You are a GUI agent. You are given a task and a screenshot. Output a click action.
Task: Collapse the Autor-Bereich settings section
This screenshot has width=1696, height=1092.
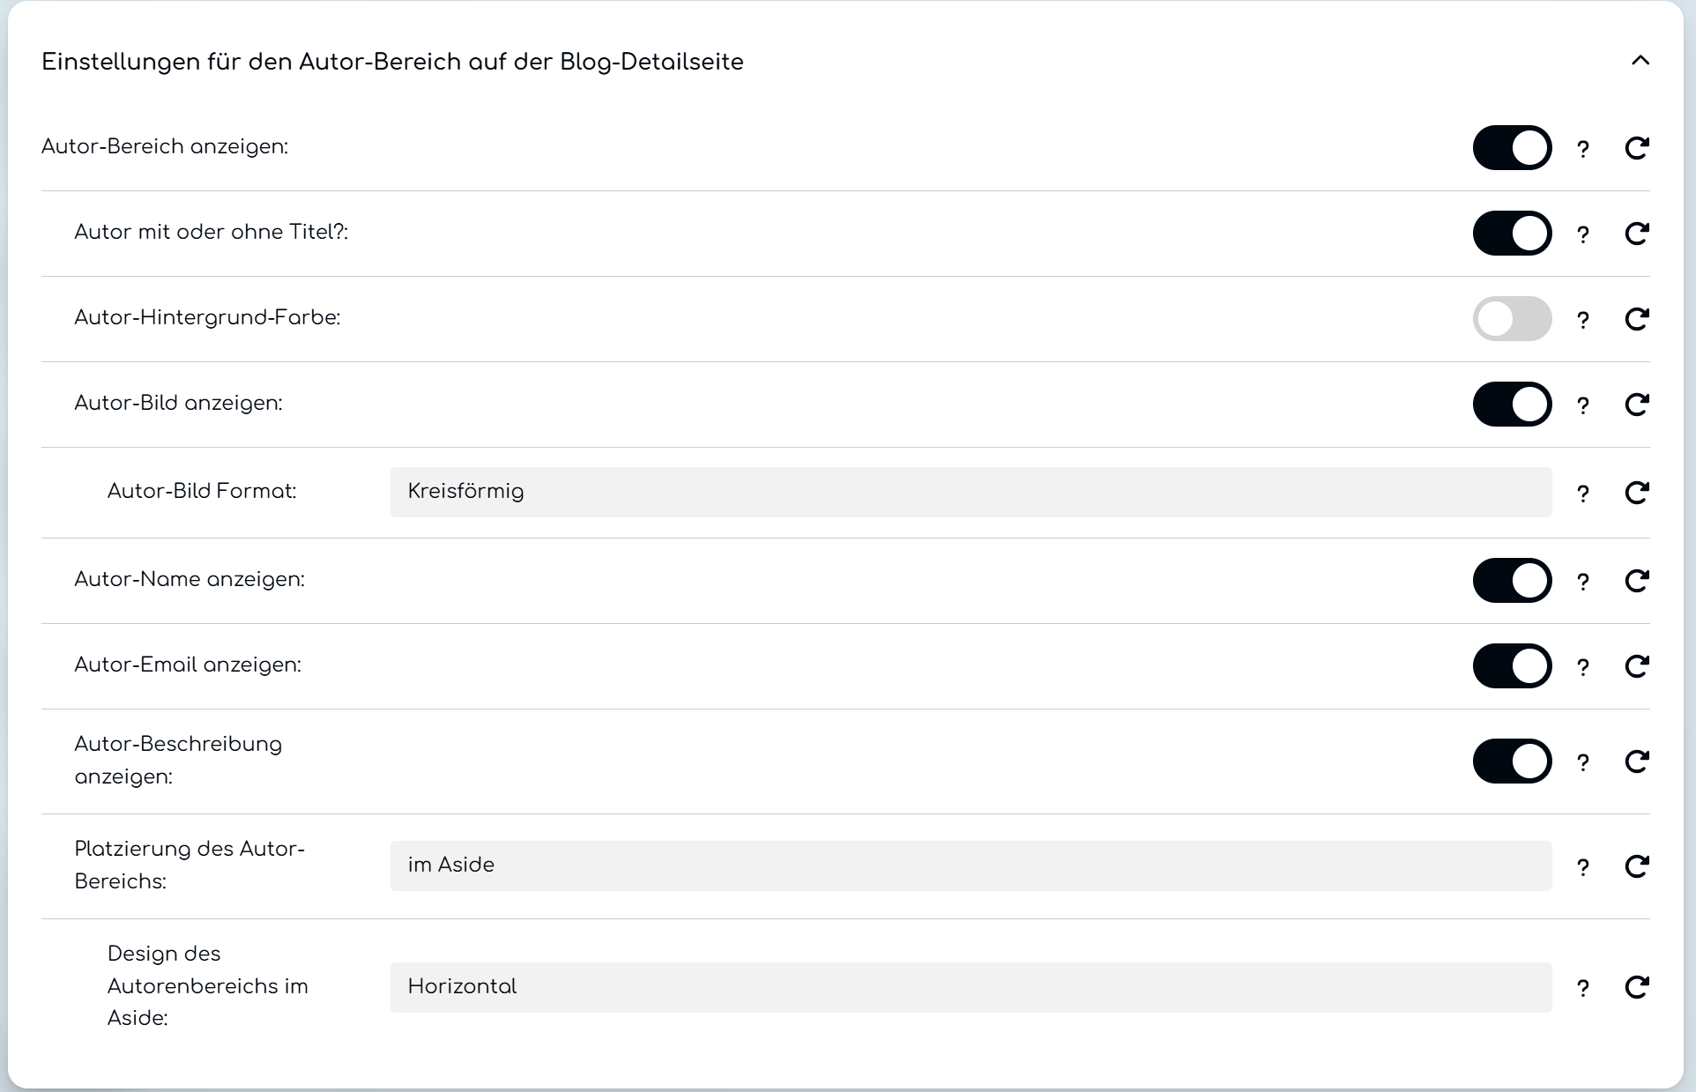tap(1640, 61)
